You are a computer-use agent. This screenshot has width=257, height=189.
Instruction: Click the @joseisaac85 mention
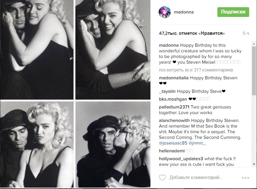(173, 143)
